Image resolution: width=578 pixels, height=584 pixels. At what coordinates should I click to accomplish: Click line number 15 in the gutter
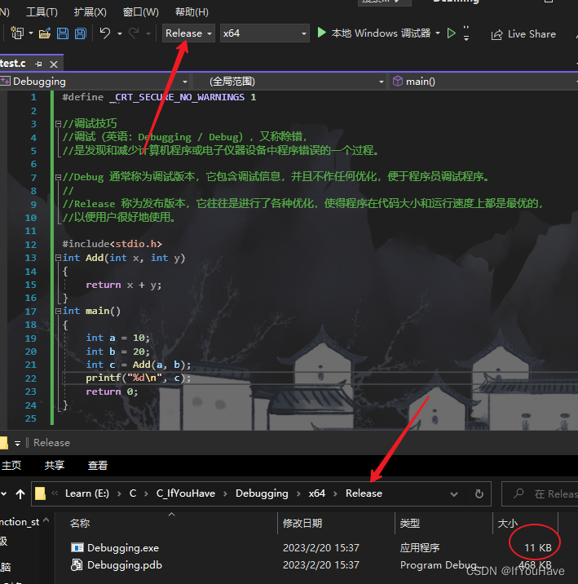point(30,285)
